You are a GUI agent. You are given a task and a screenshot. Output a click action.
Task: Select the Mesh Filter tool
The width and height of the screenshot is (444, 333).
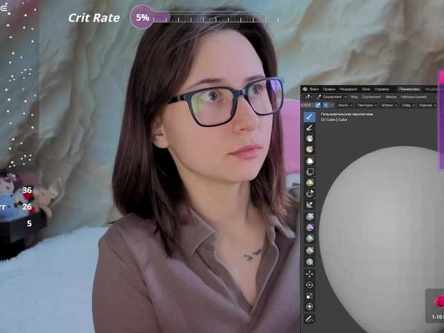pos(310,216)
